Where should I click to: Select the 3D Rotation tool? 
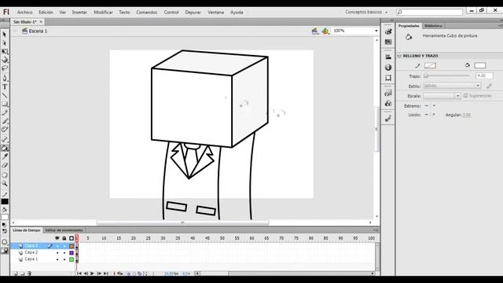click(x=5, y=60)
